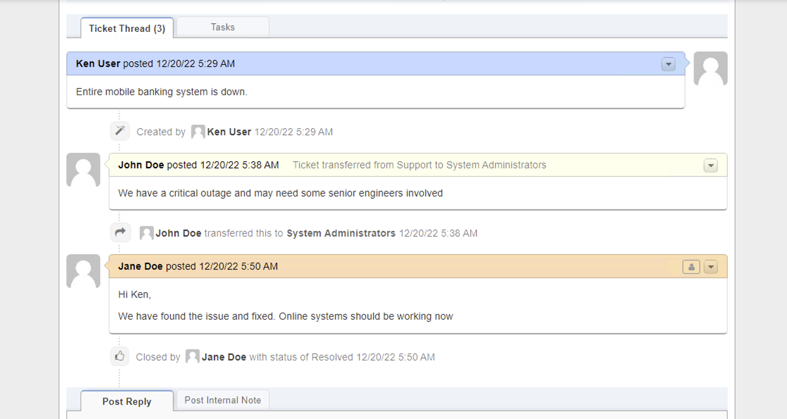Click the 12/20/22 5:50 AM timestamp in Closed by line
Screen dimensions: 787x419
395,357
